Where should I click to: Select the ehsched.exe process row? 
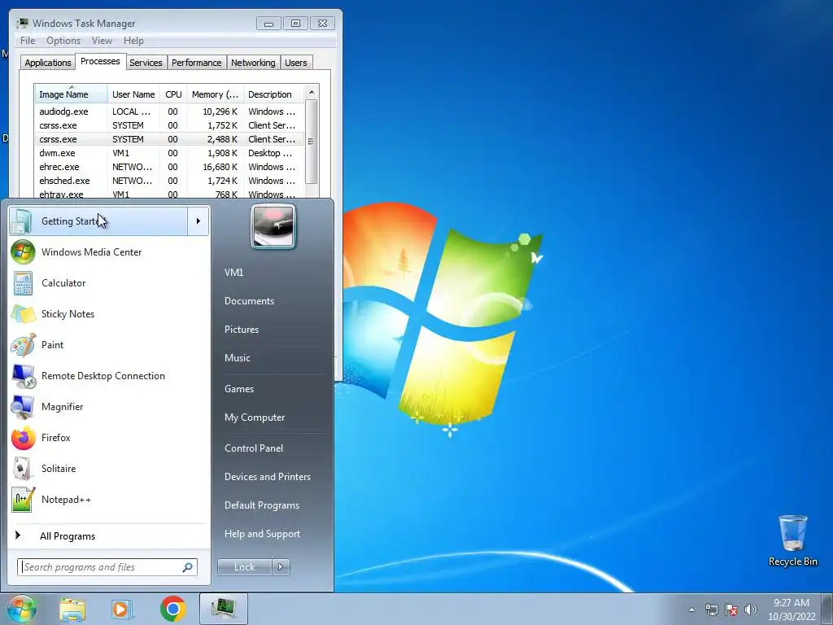(x=169, y=181)
